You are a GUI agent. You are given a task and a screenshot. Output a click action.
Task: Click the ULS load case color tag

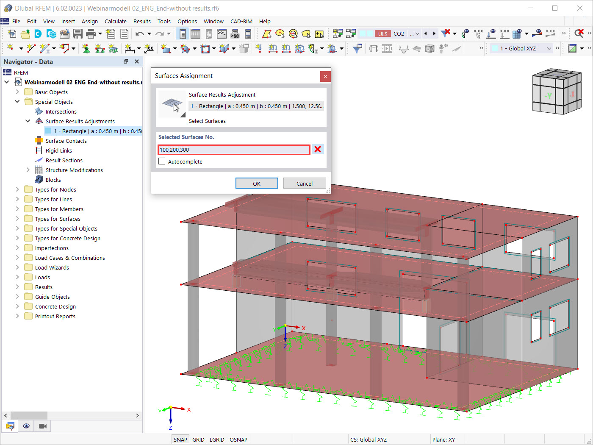[x=383, y=33]
